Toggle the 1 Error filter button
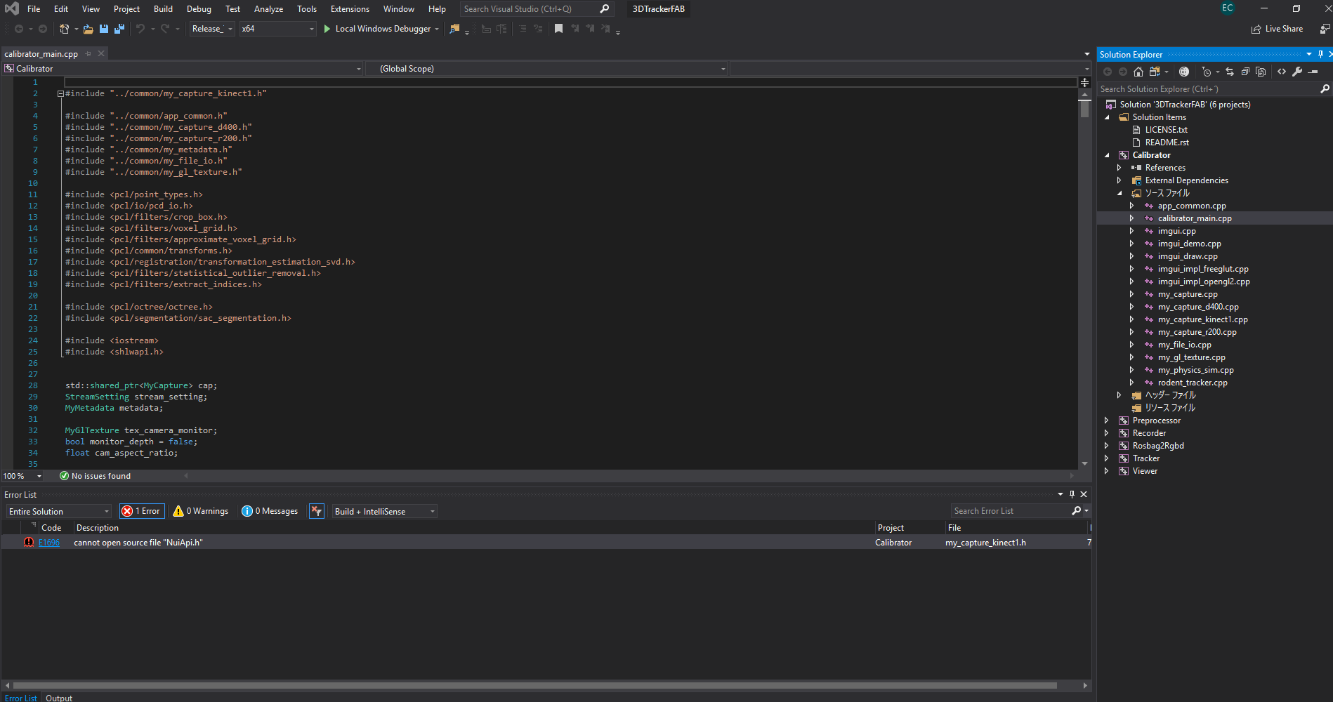This screenshot has height=702, width=1333. coord(142,511)
